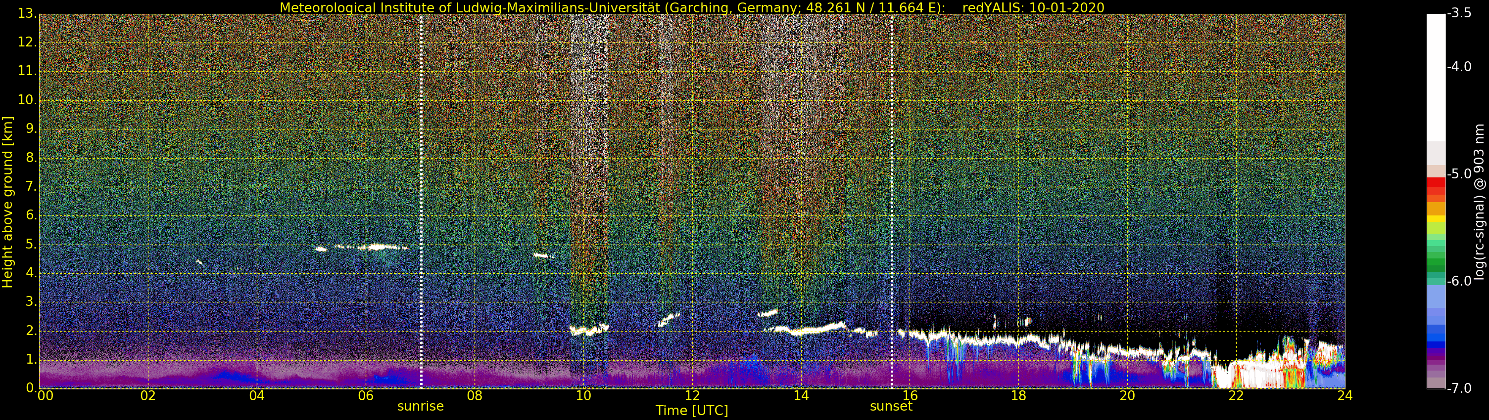This screenshot has width=1489, height=420.
Task: Click the 06 time tick label
Action: click(365, 396)
